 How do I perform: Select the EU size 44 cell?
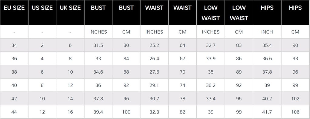(14, 112)
